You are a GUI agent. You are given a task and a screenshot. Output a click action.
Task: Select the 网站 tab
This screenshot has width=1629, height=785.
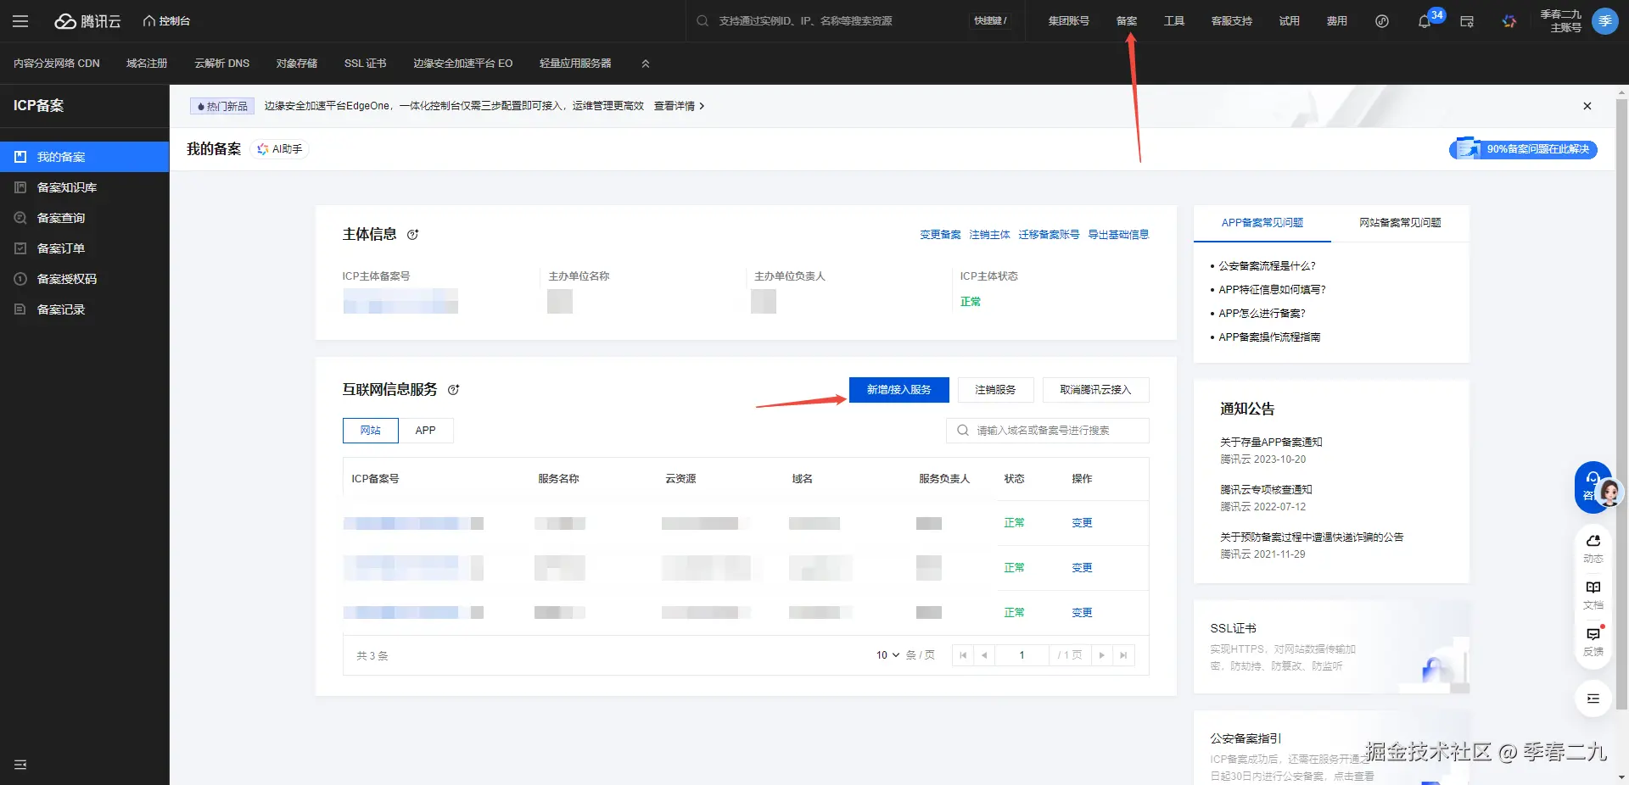(371, 431)
